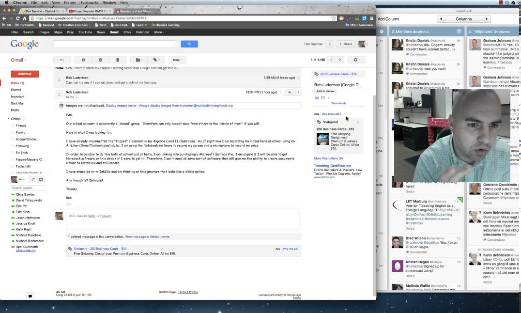Click the red Compose button
Image resolution: width=521 pixels, height=313 pixels.
pos(25,74)
